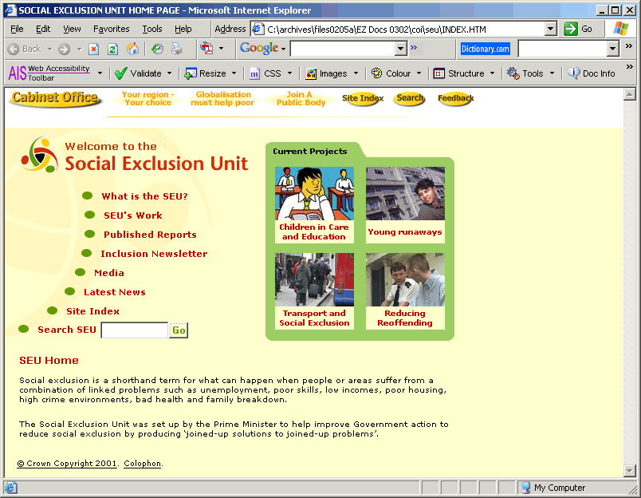Viewport: 641px width, 498px height.
Task: Expand the Validate dropdown arrow
Action: 169,73
